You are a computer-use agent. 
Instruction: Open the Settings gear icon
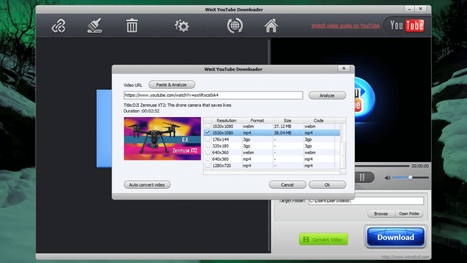point(182,26)
